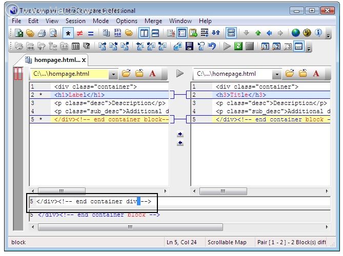Image resolution: width=343 pixels, height=256 pixels.
Task: Open the Session menu
Action: point(75,21)
